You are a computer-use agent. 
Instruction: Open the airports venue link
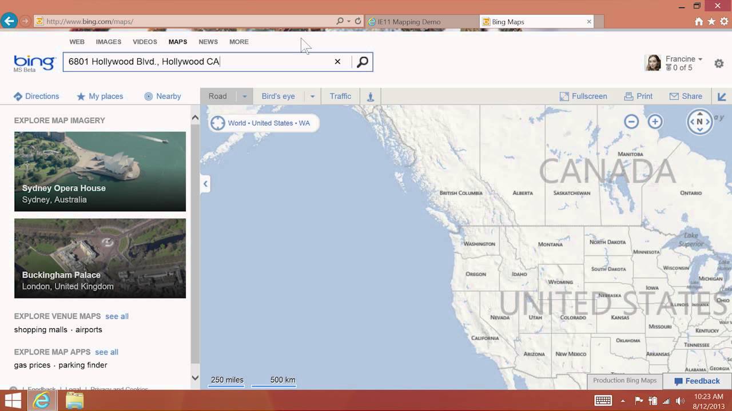click(89, 329)
